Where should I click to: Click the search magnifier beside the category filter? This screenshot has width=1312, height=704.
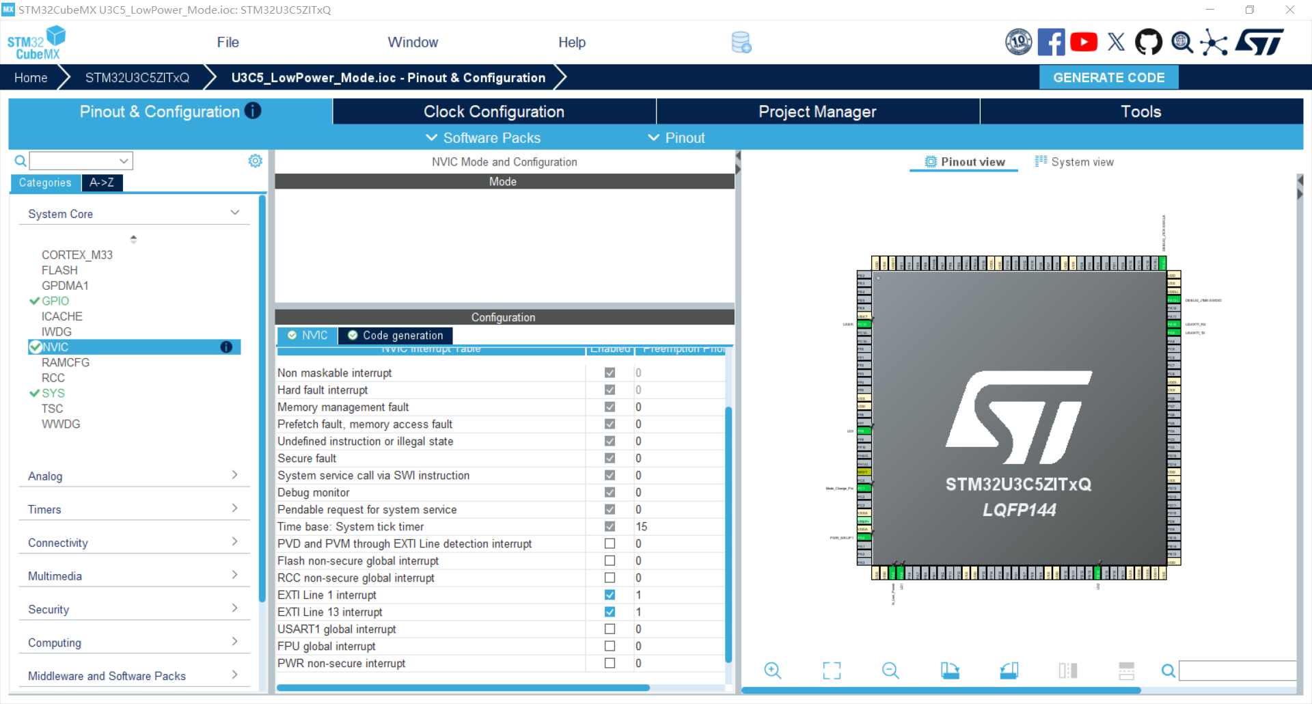tap(20, 161)
